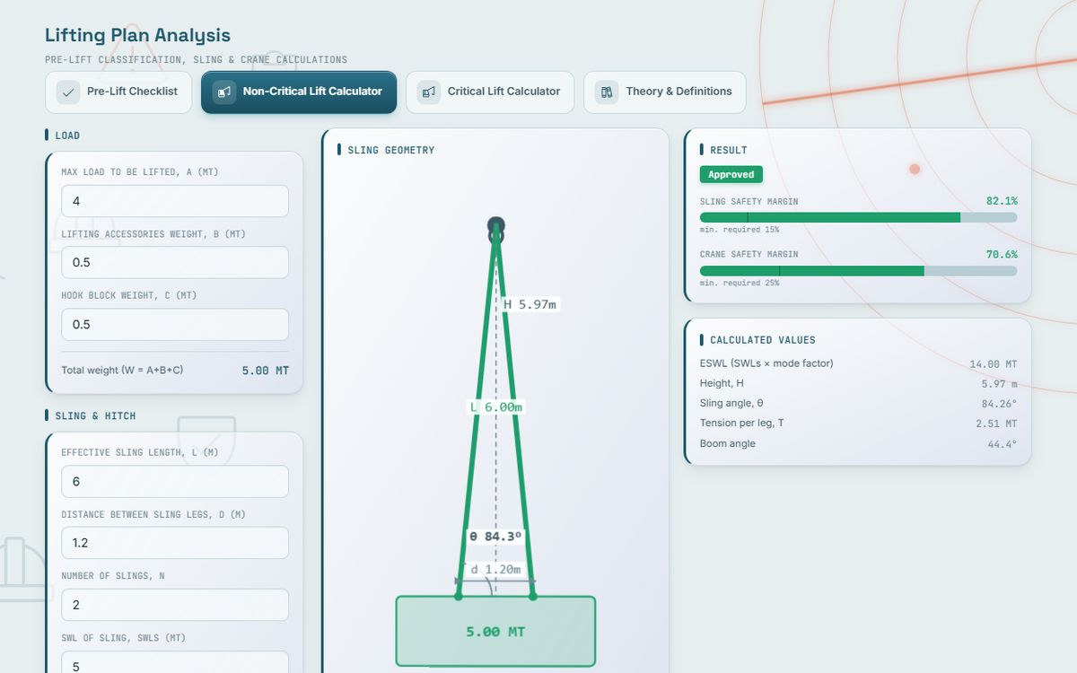Click the 82.1% sling margin value
1077x673 pixels.
point(1002,202)
